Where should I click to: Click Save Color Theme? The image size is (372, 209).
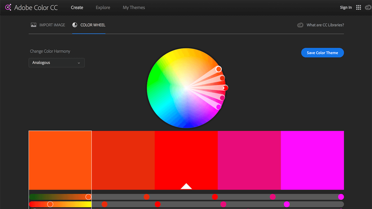[322, 53]
